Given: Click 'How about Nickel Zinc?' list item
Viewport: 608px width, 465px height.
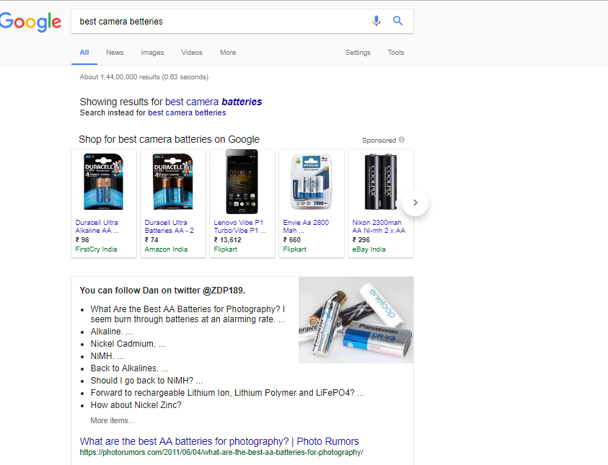Looking at the screenshot, I should (136, 405).
